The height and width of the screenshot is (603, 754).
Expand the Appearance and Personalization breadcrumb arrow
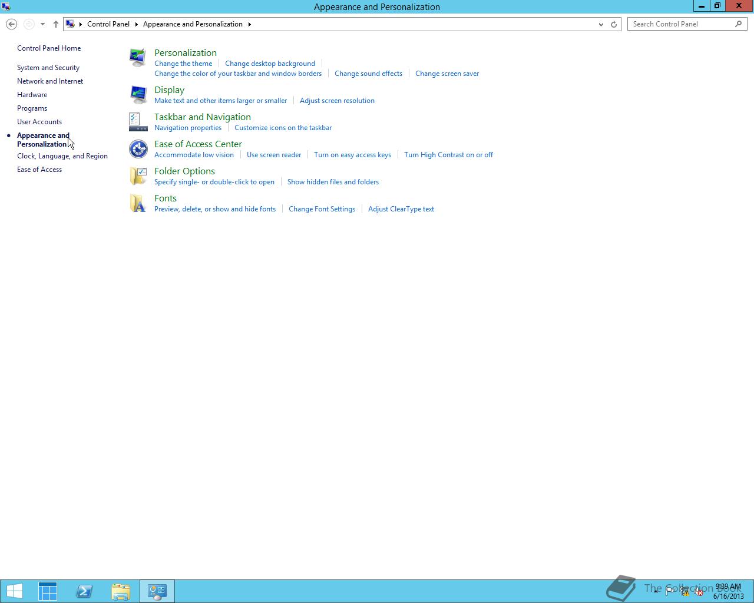(x=249, y=24)
